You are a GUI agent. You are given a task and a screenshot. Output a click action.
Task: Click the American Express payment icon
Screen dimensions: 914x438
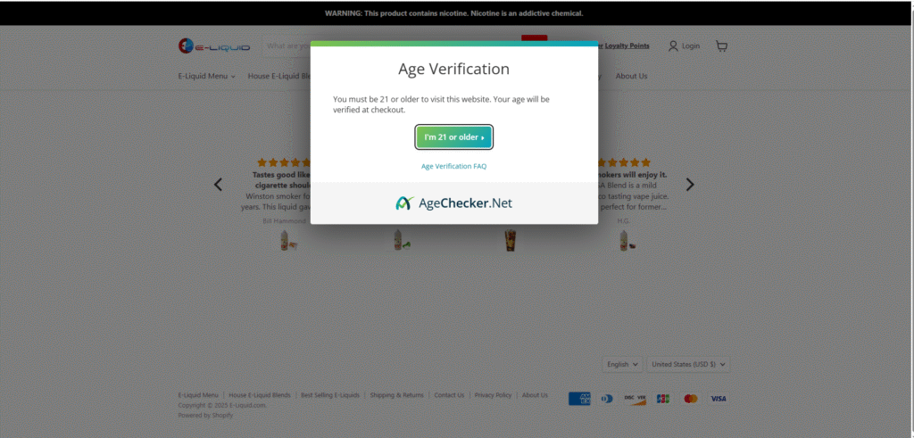578,399
